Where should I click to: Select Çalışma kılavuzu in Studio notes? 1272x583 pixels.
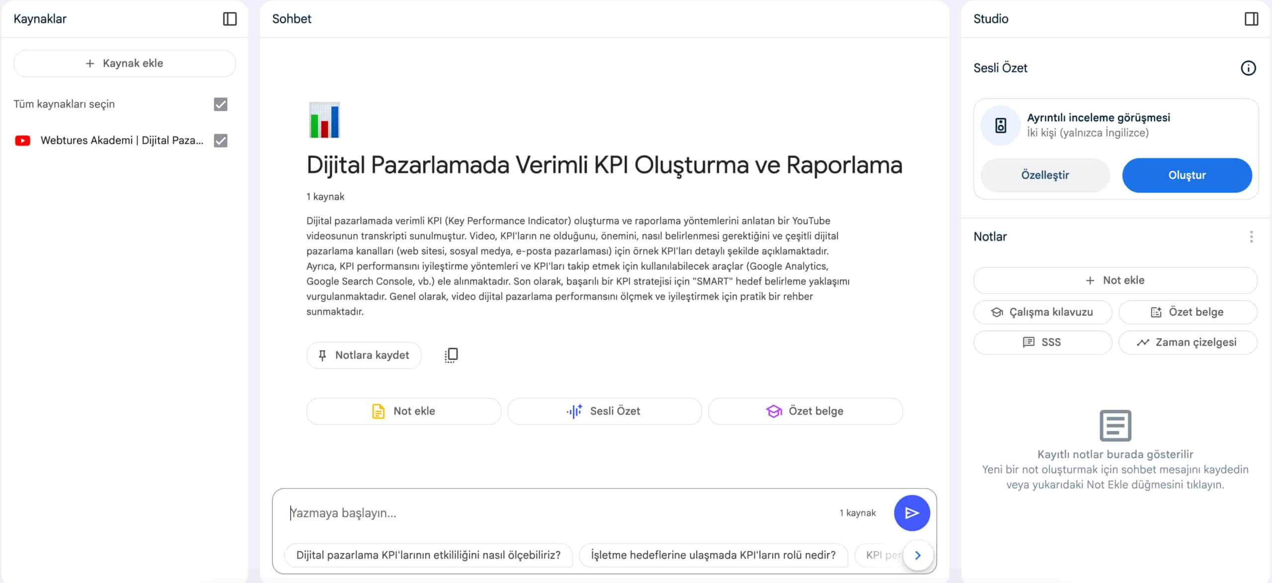point(1042,312)
